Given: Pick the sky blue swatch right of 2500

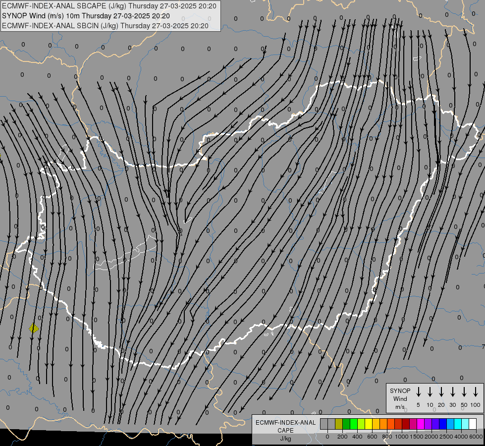Looking at the screenshot, I should [451, 424].
